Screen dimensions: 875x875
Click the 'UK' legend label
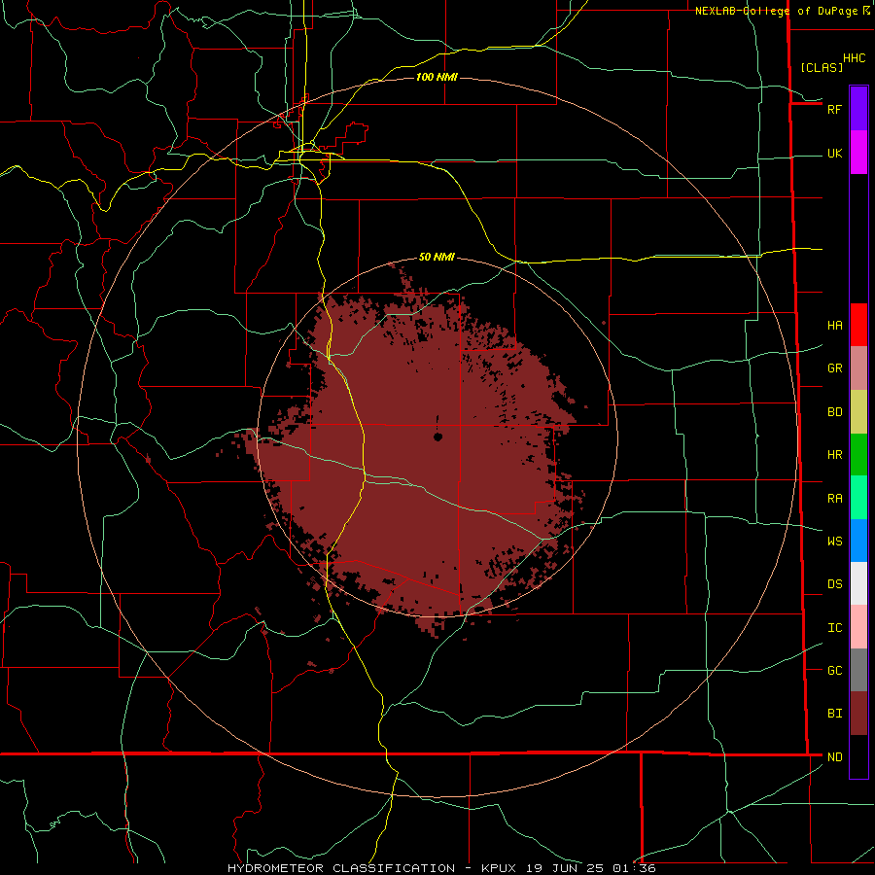pyautogui.click(x=834, y=154)
